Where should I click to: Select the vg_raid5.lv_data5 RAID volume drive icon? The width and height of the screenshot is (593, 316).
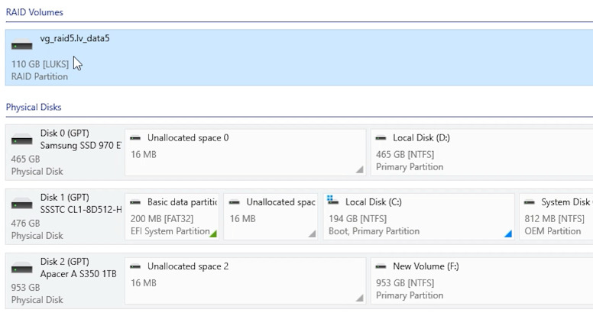tap(21, 44)
